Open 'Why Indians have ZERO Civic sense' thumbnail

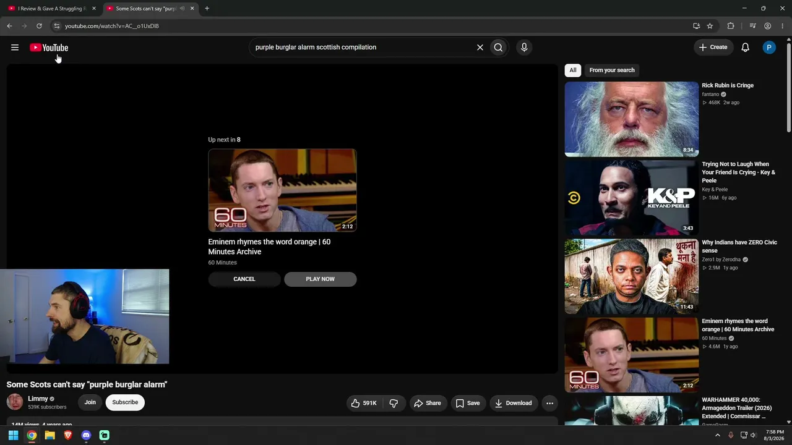631,276
